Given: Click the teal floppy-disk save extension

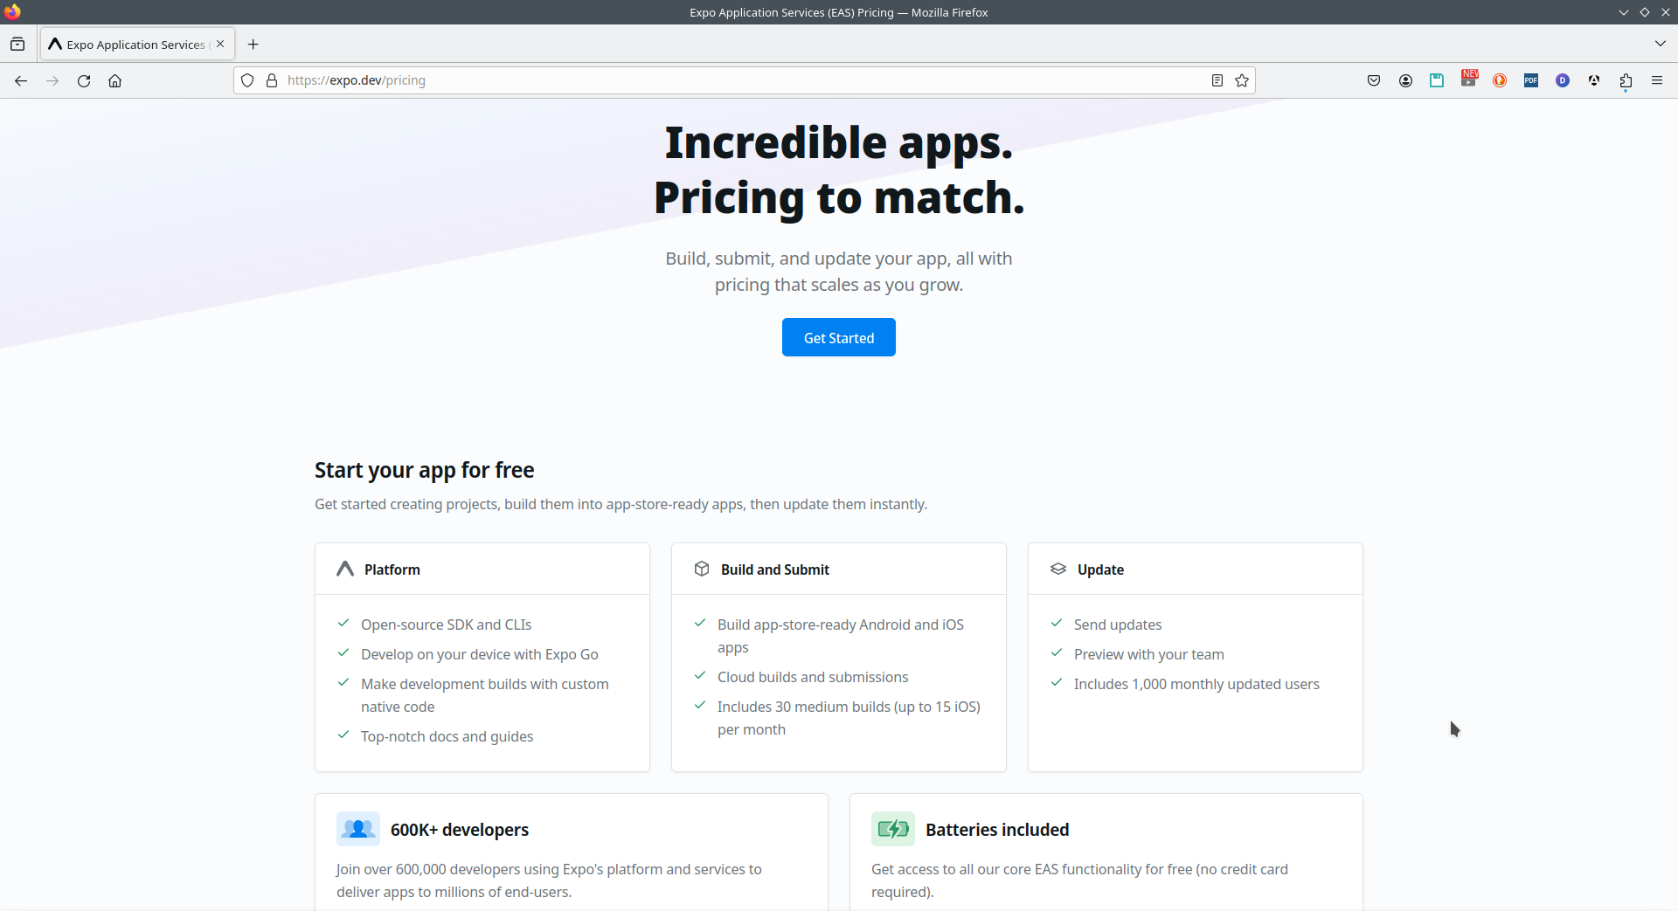Looking at the screenshot, I should [x=1437, y=80].
